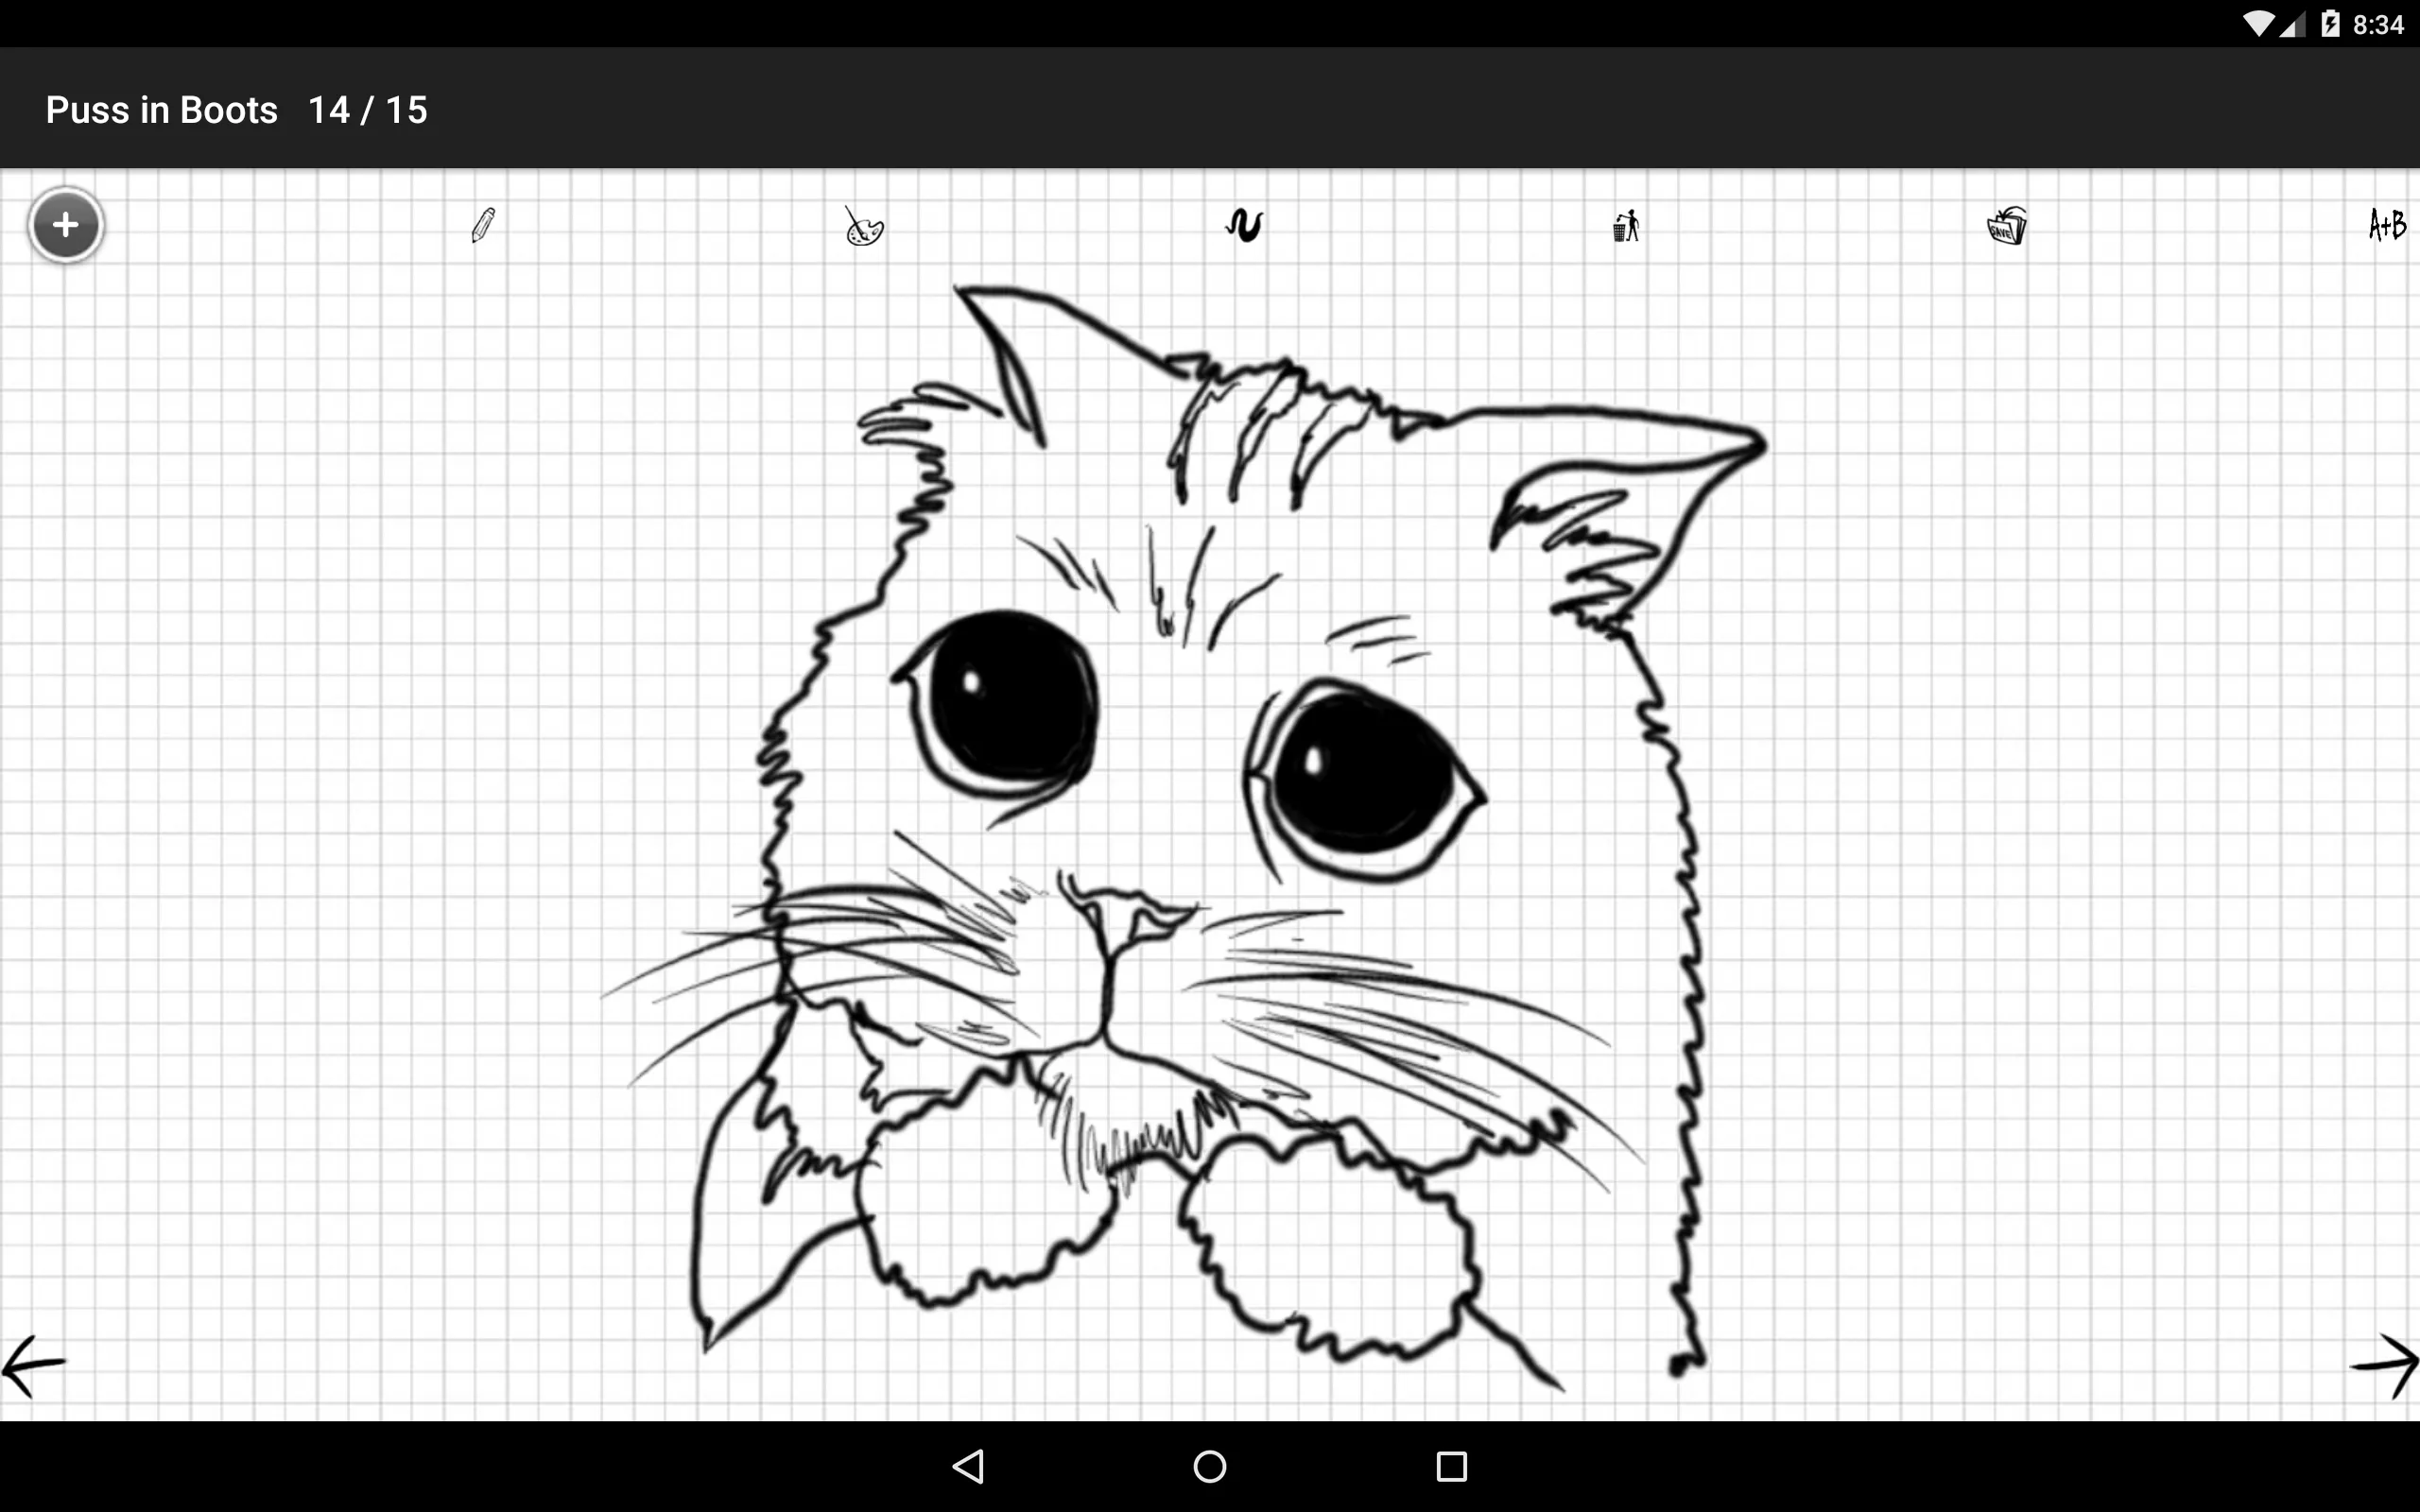The height and width of the screenshot is (1512, 2420).
Task: Click the A+B text merge tool
Action: [2383, 223]
